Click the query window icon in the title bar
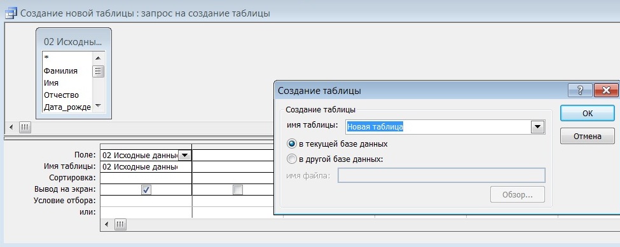 click(11, 13)
